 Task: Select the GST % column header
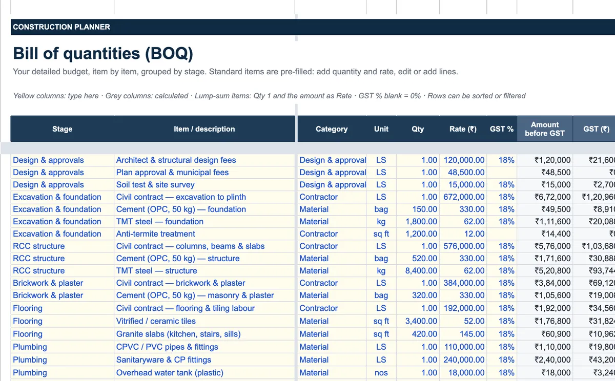pos(502,129)
